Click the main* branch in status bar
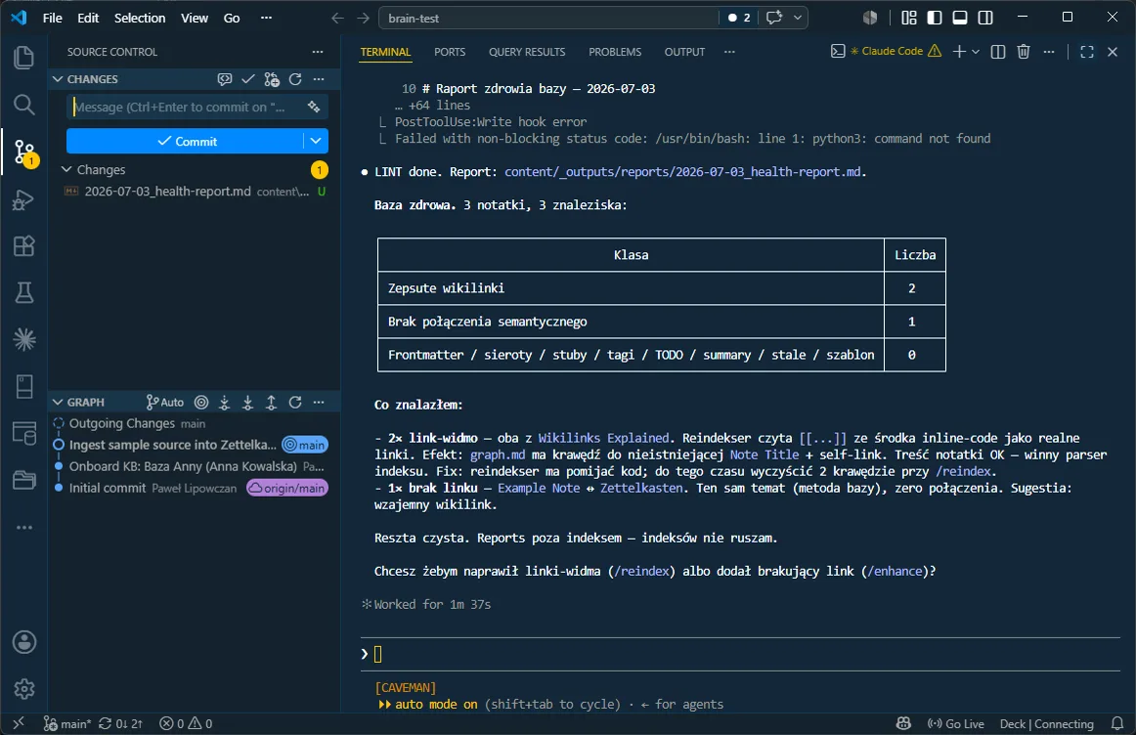Viewport: 1136px width, 735px height. (67, 723)
